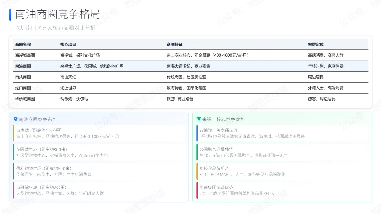Screen dimensions: 381x214
Task: Click the item title 双地铁上盖交通优势
Action: [x=218, y=130]
